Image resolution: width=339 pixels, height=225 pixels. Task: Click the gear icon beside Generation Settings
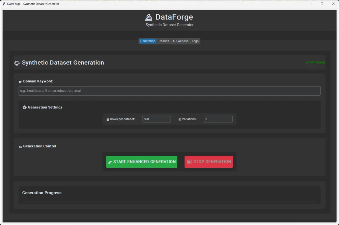pos(25,107)
